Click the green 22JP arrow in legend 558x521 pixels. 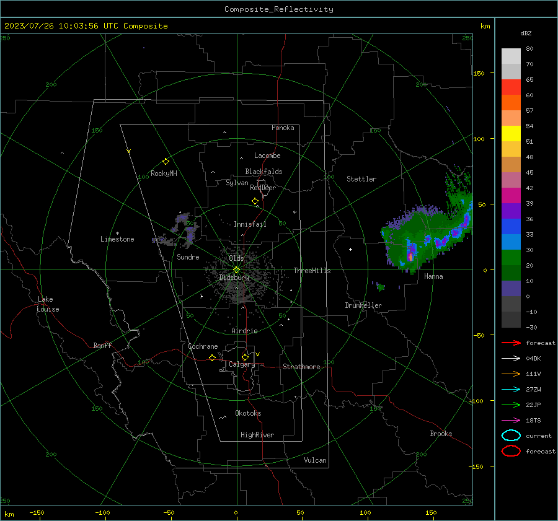(511, 405)
